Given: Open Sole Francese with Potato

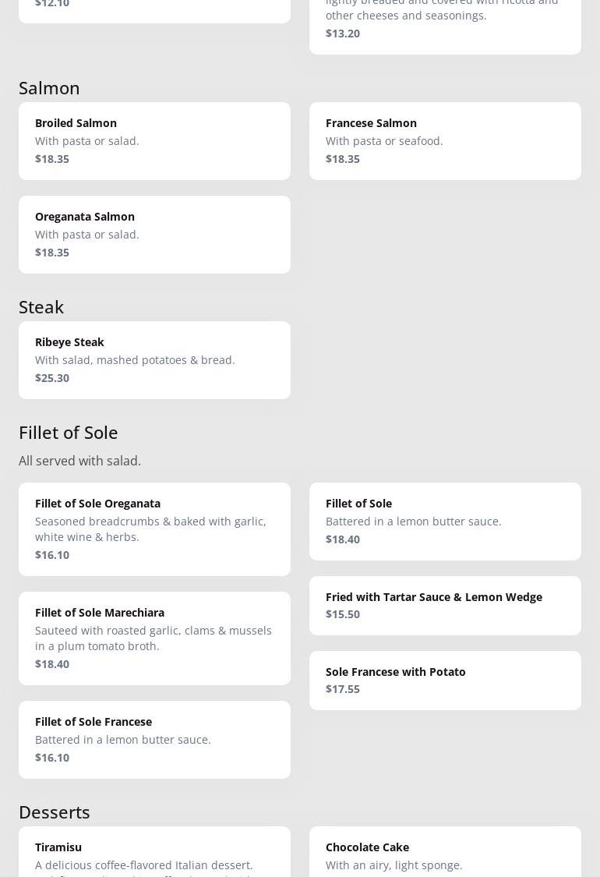Looking at the screenshot, I should [x=445, y=681].
